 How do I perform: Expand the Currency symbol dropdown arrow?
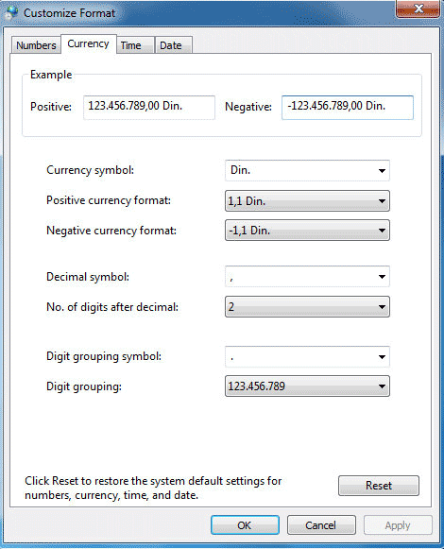tap(382, 171)
